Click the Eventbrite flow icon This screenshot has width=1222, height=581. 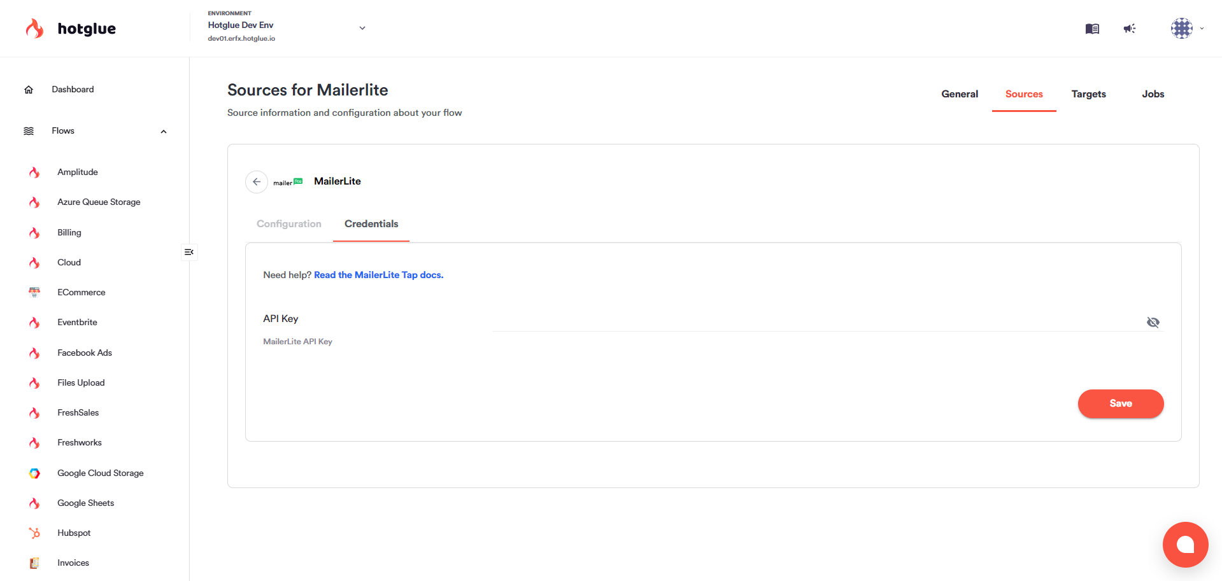(34, 323)
